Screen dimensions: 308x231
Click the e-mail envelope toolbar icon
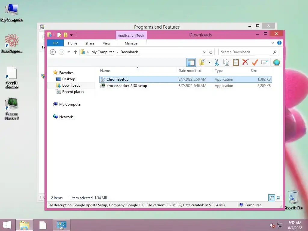pyautogui.click(x=265, y=63)
